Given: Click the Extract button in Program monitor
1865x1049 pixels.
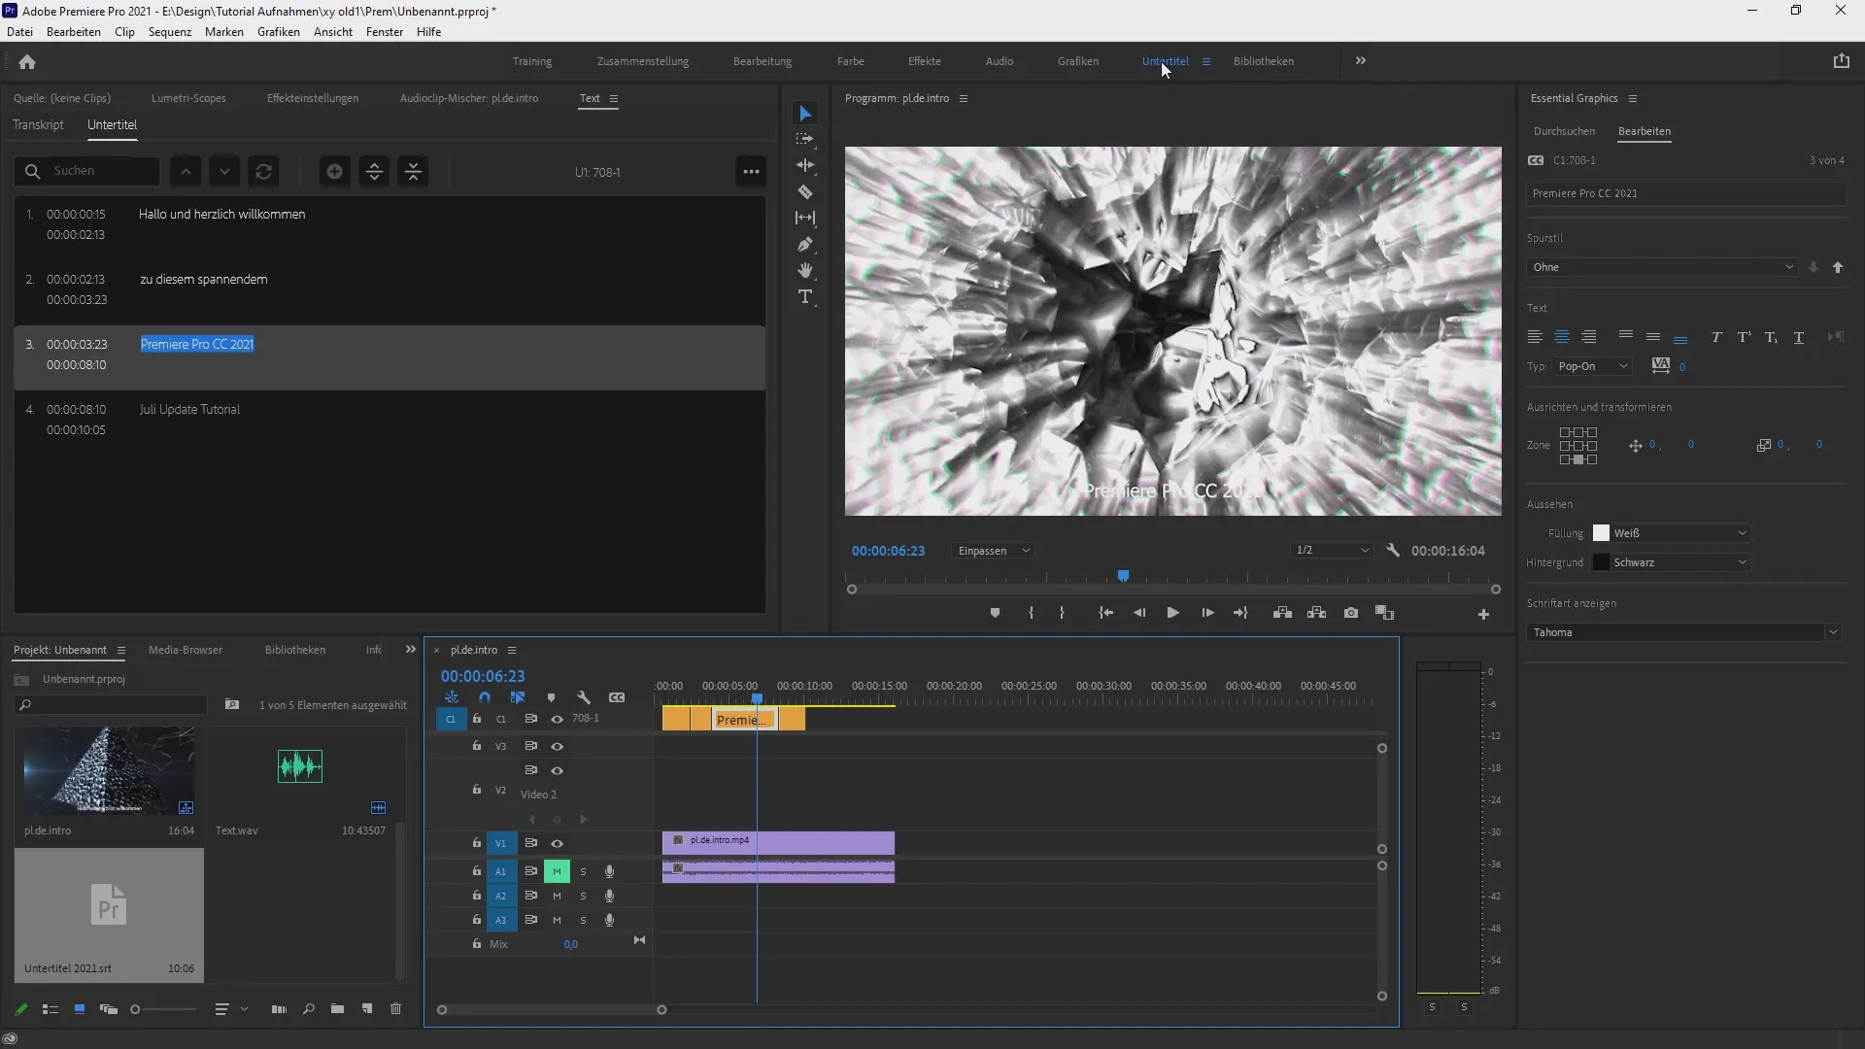Looking at the screenshot, I should 1316,613.
